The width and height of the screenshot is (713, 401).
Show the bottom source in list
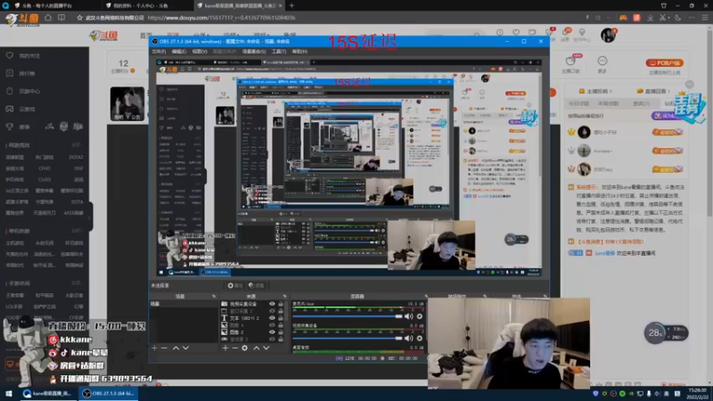272,340
